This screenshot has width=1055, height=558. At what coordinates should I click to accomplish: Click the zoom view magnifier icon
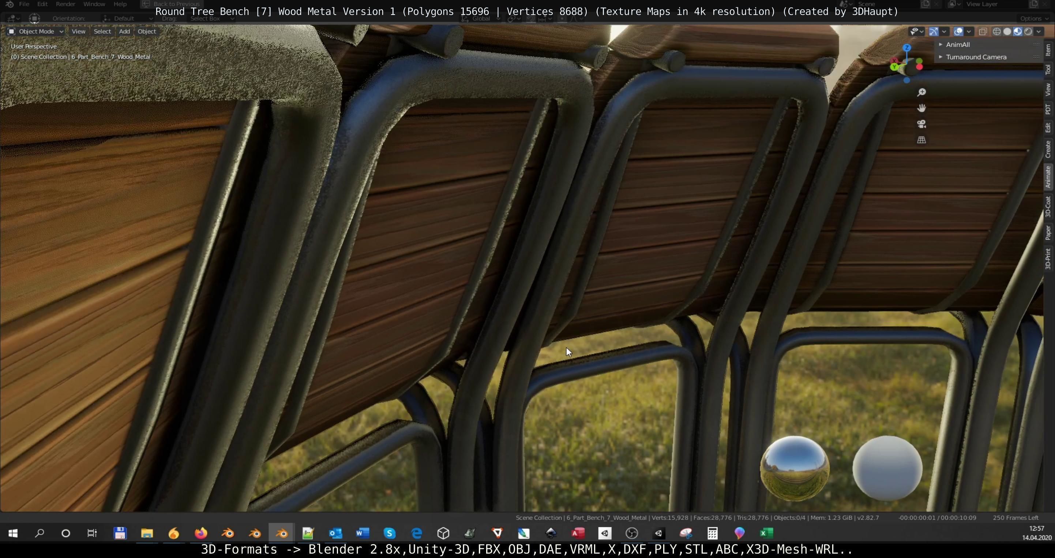(921, 92)
